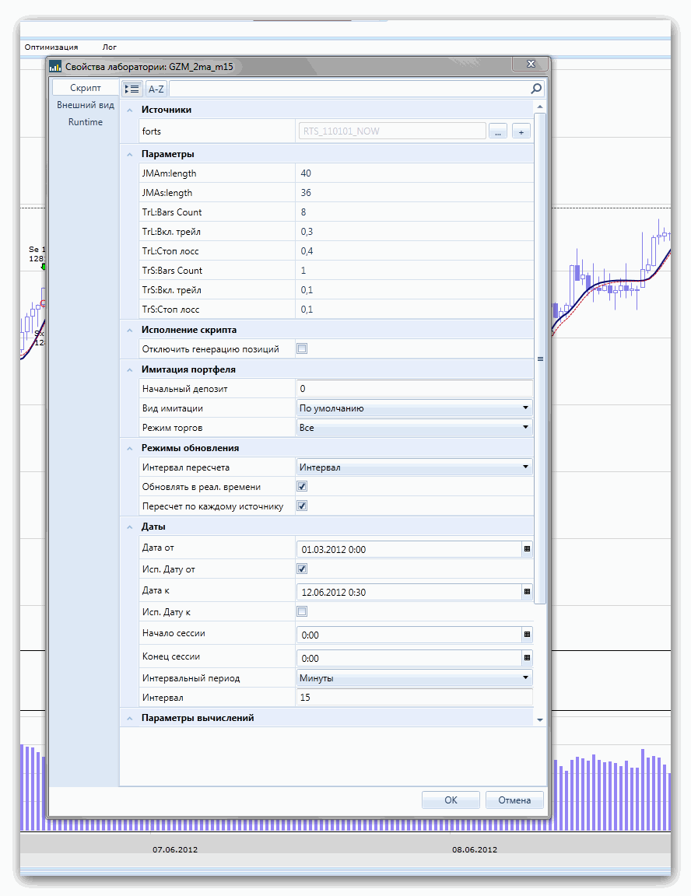Switch to categorized view icon
691x896 pixels.
pyautogui.click(x=132, y=89)
